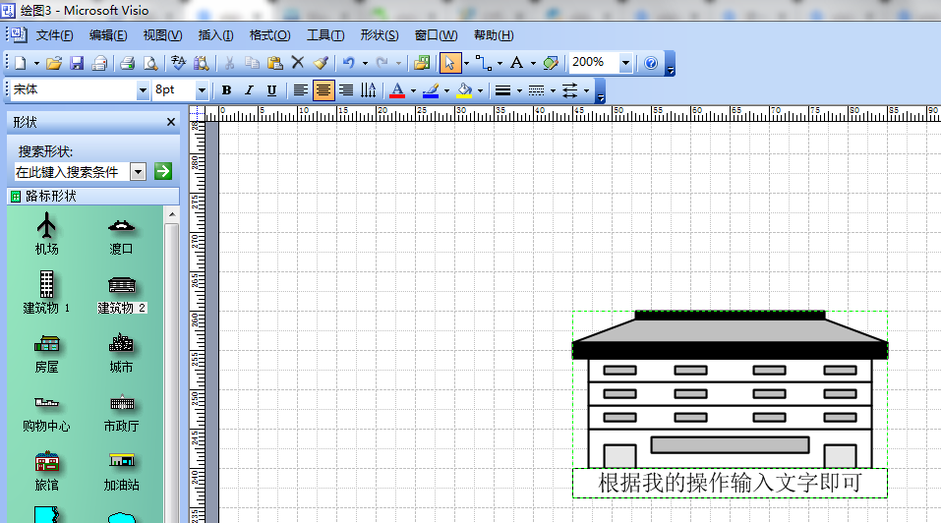Image resolution: width=941 pixels, height=523 pixels.
Task: Click the green search arrow button
Action: click(163, 171)
